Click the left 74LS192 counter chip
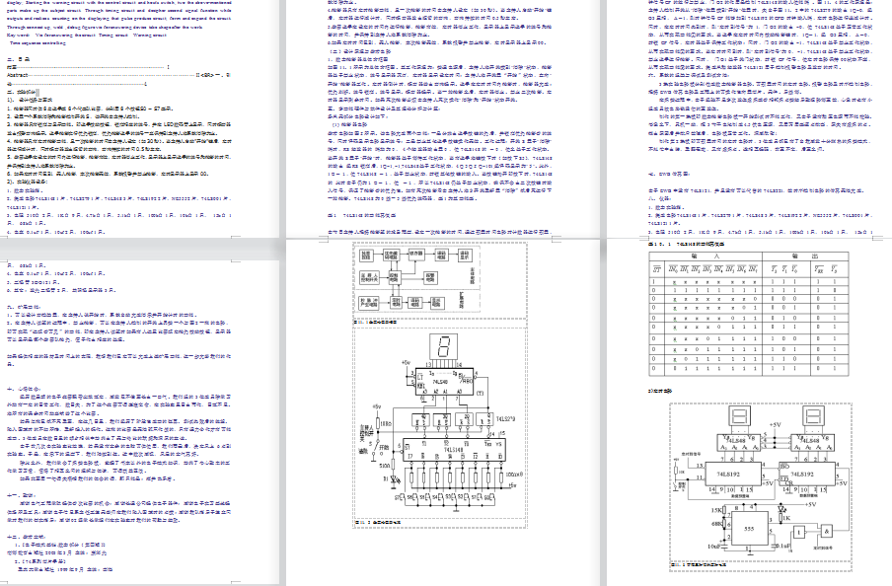 (732, 474)
